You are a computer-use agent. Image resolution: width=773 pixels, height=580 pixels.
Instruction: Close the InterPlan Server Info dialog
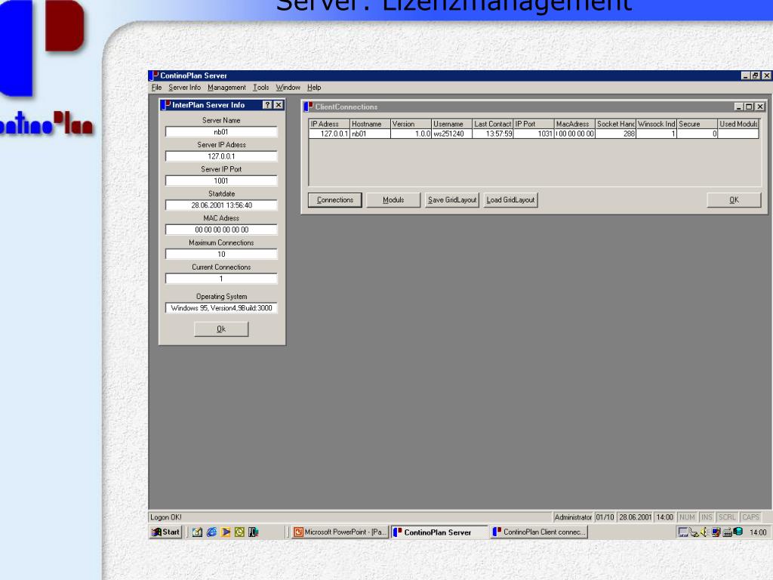point(279,105)
